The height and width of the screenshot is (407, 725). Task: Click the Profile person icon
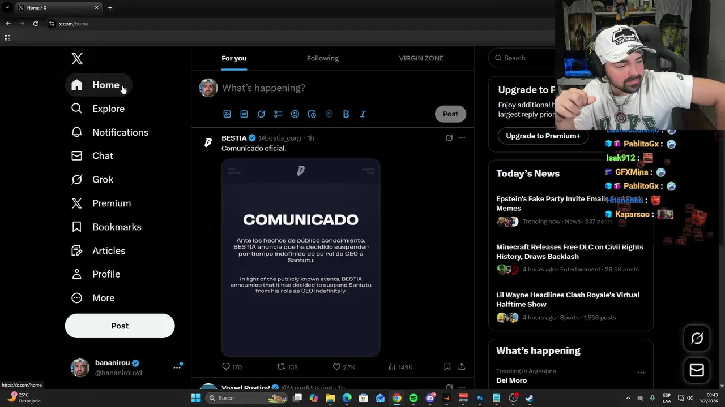coord(76,274)
